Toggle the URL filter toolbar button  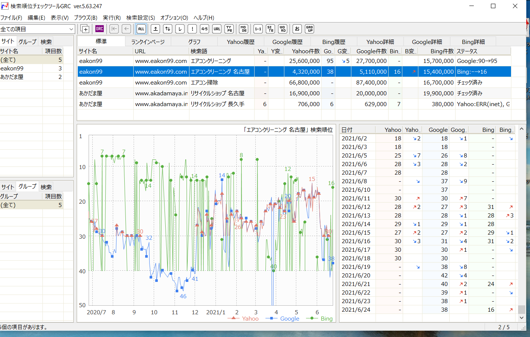click(x=217, y=29)
